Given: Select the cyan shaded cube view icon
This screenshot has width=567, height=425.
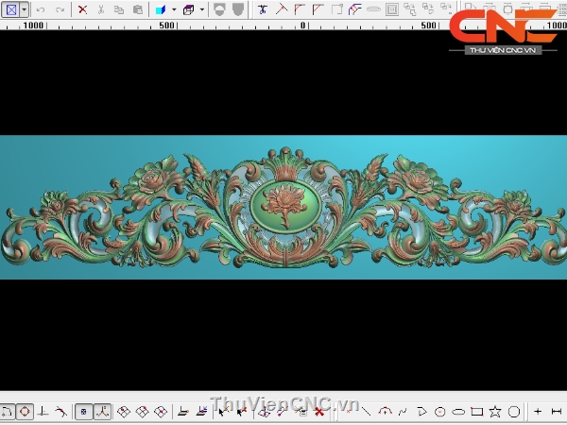Looking at the screenshot, I should (161, 9).
